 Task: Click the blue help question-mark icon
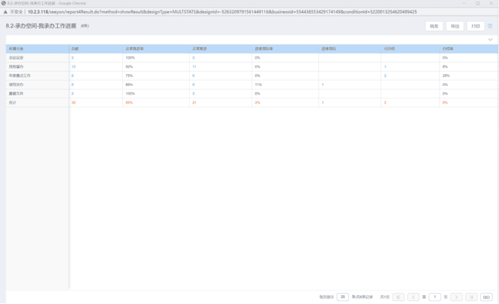point(490,26)
